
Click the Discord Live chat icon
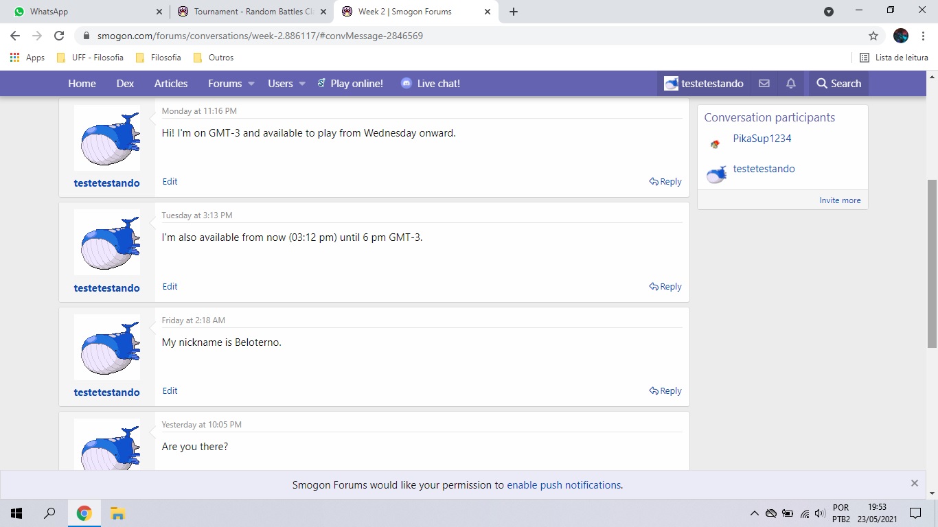tap(407, 84)
